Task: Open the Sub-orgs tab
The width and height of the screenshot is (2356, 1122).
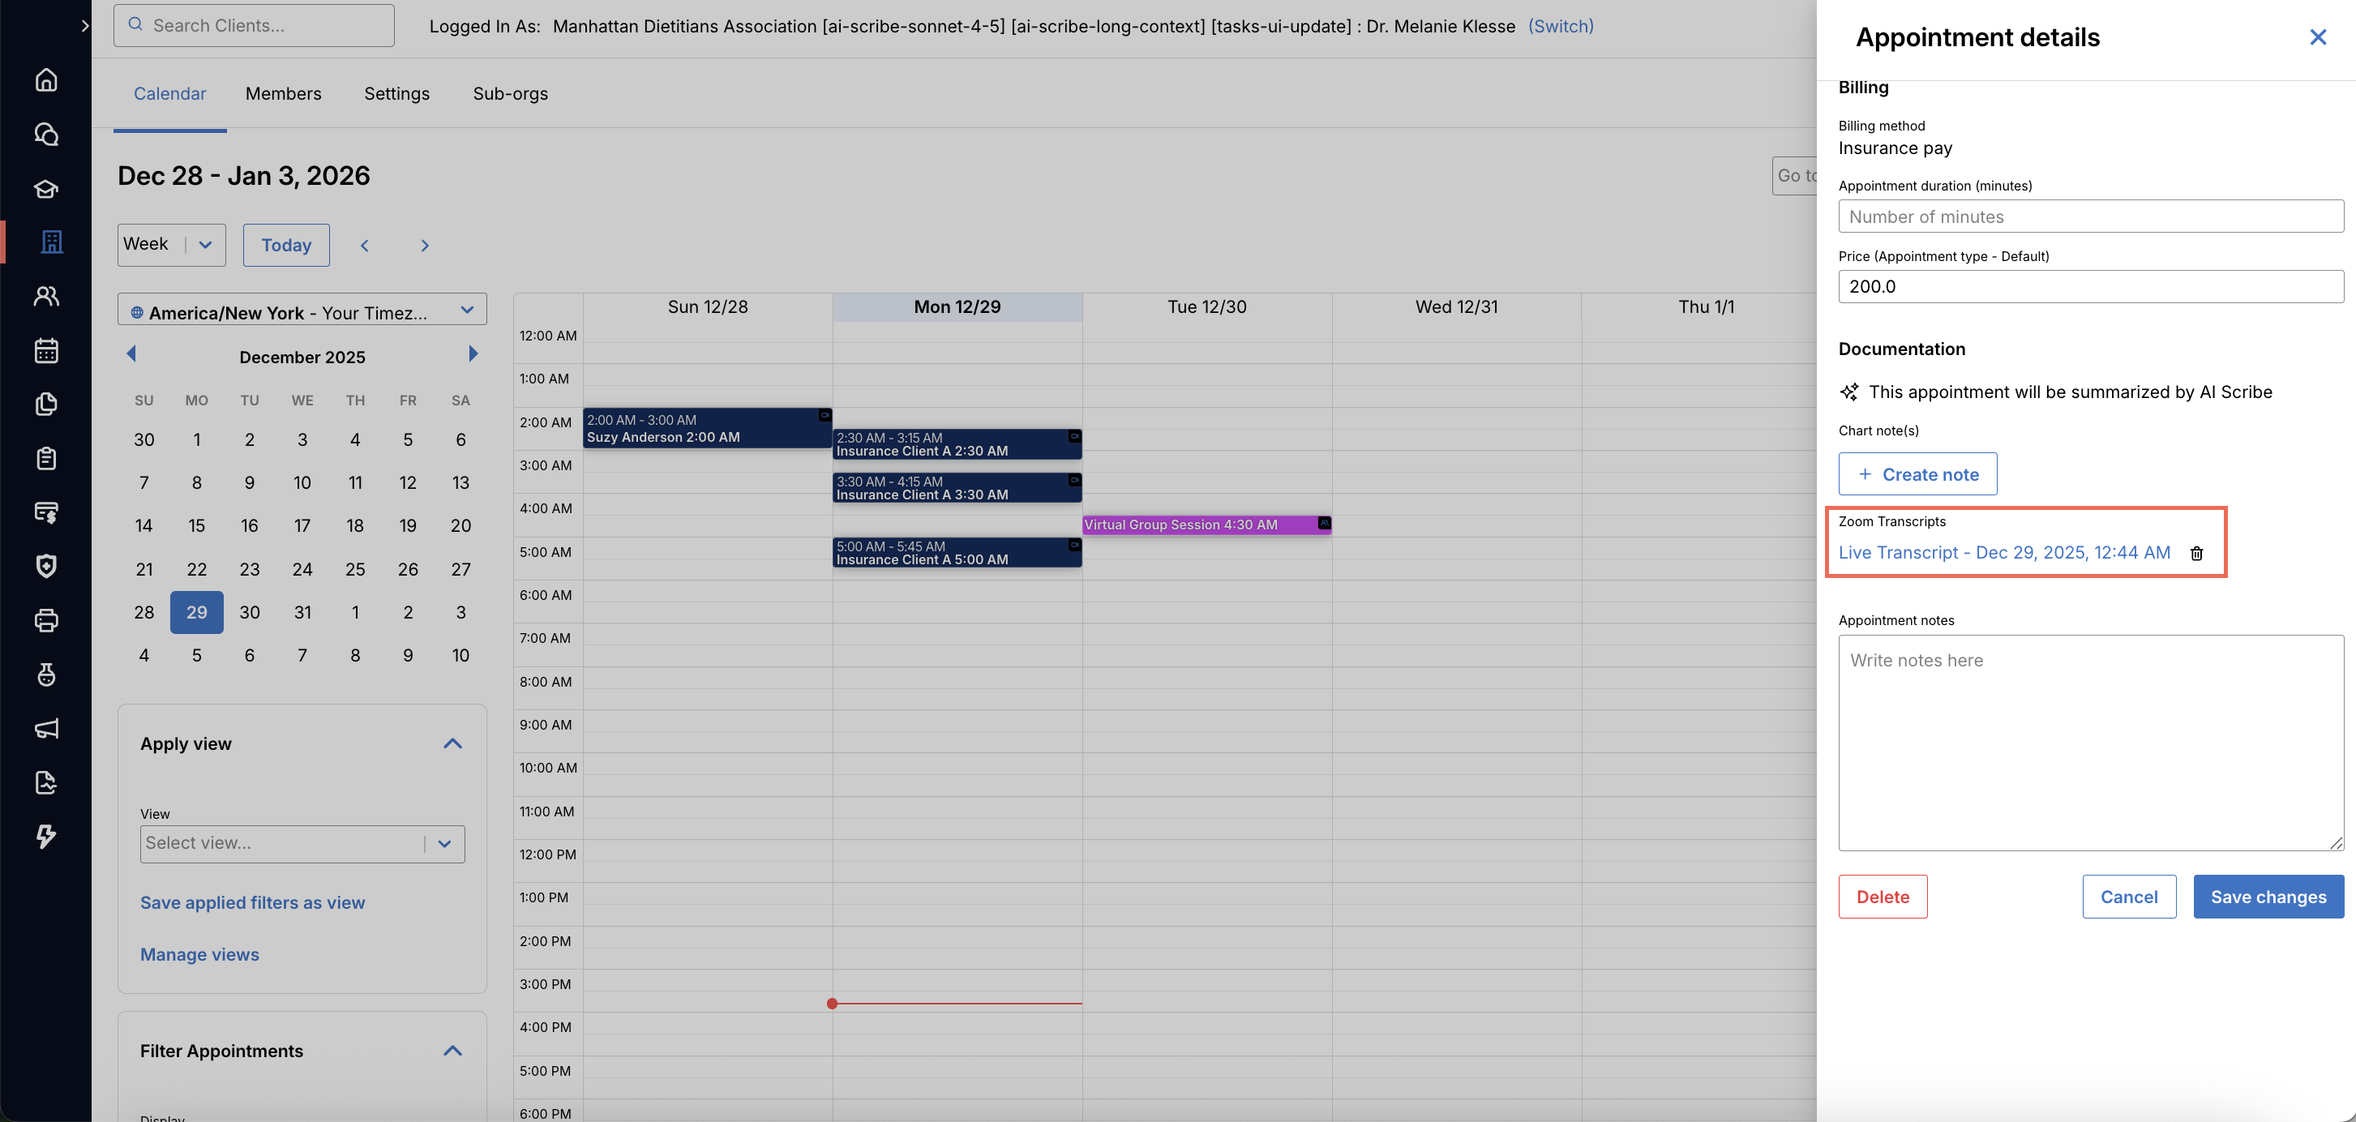Action: pos(509,94)
